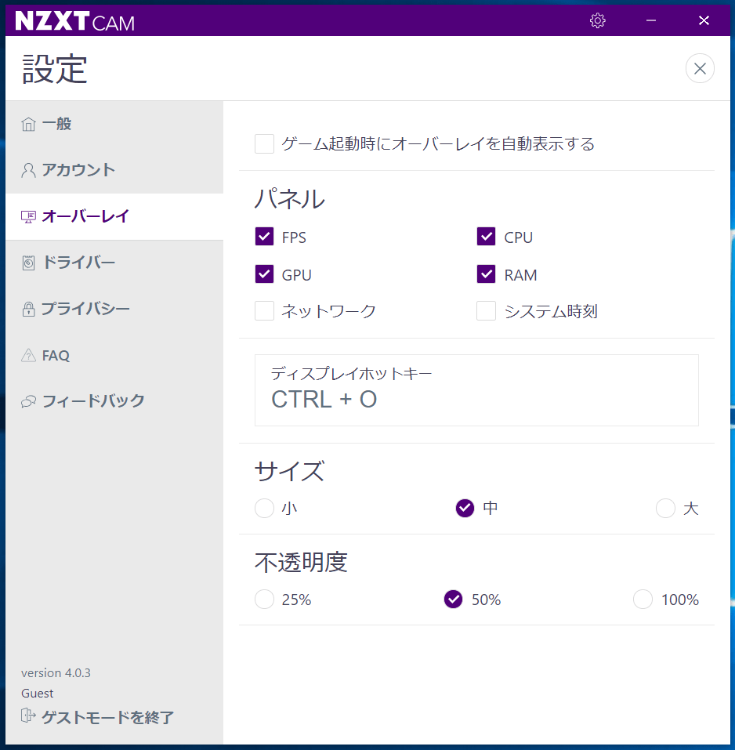Enable ゲーム起動時にオーバーレイを自動表示する checkbox
The image size is (735, 750).
(x=264, y=143)
